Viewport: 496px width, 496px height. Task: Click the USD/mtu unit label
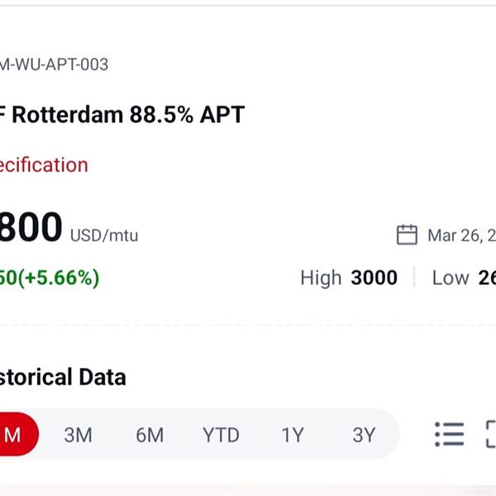[x=104, y=236]
